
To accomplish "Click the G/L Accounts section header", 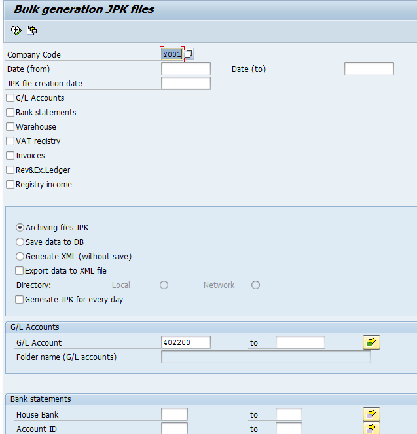I will 35,327.
